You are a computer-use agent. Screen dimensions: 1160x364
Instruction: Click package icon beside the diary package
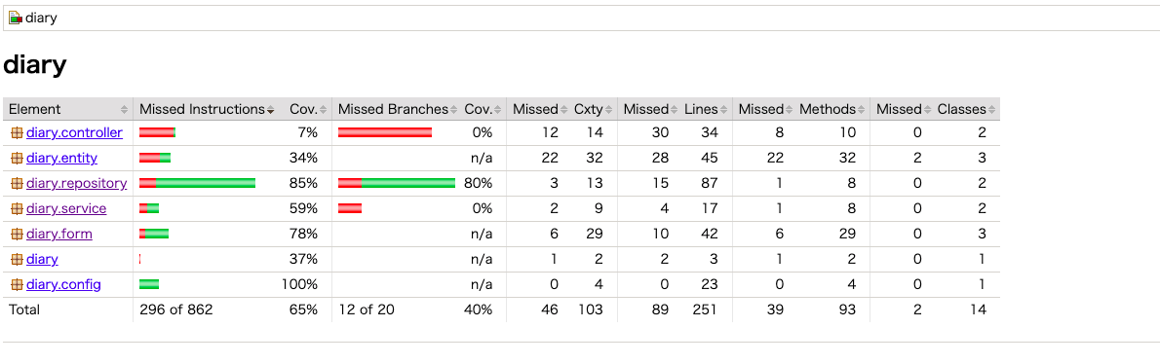pyautogui.click(x=17, y=259)
